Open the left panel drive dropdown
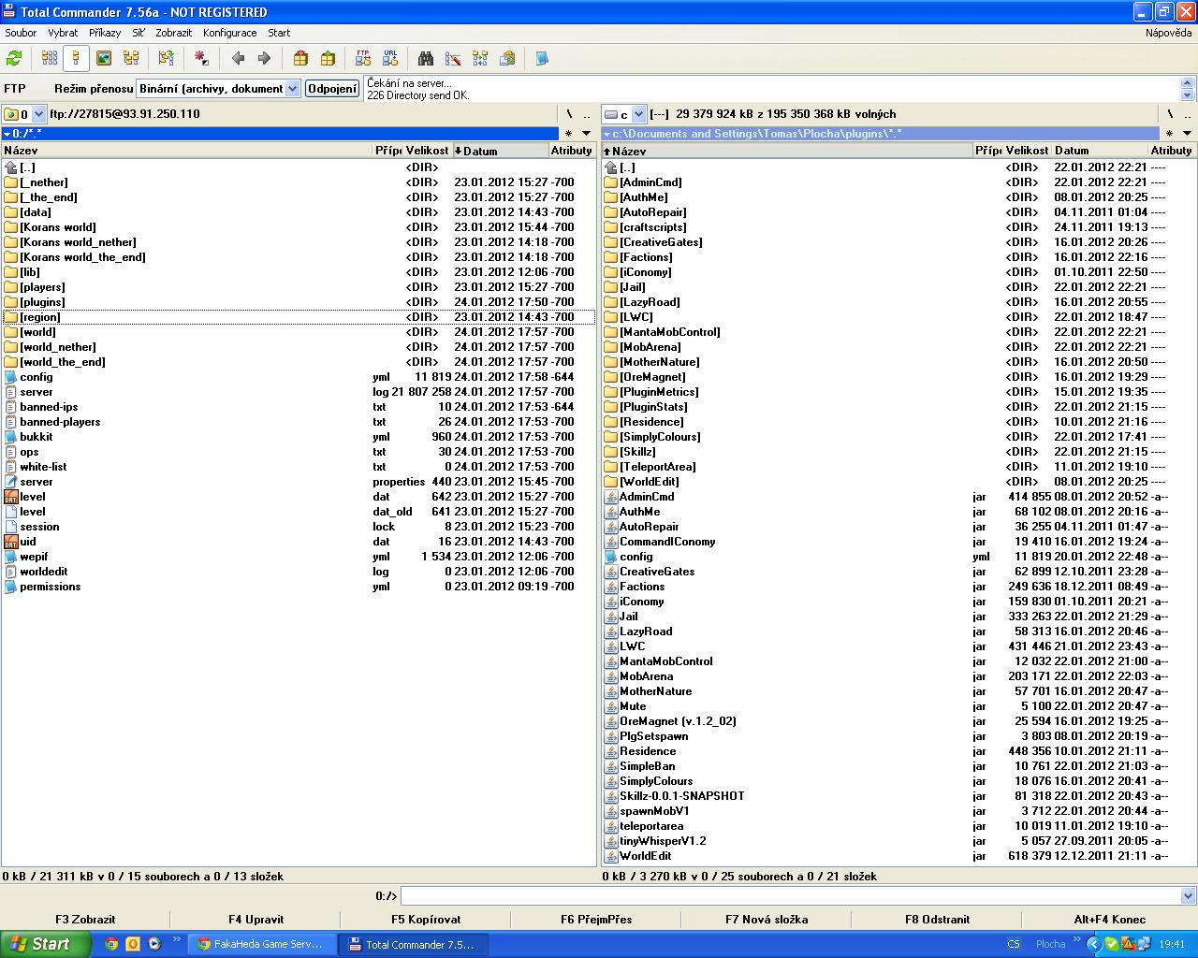The image size is (1198, 958). pyautogui.click(x=38, y=114)
